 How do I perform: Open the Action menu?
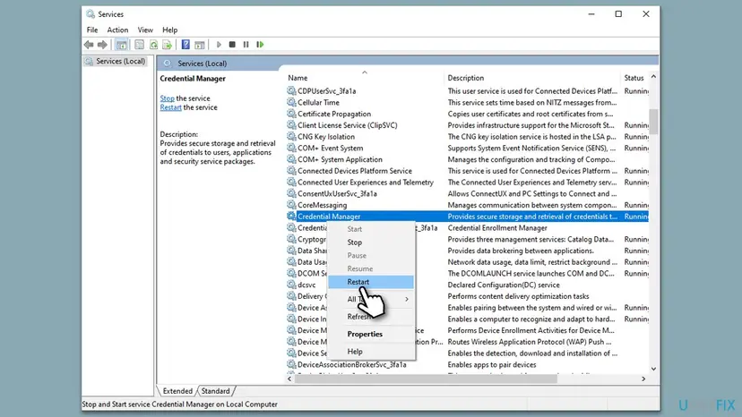117,30
